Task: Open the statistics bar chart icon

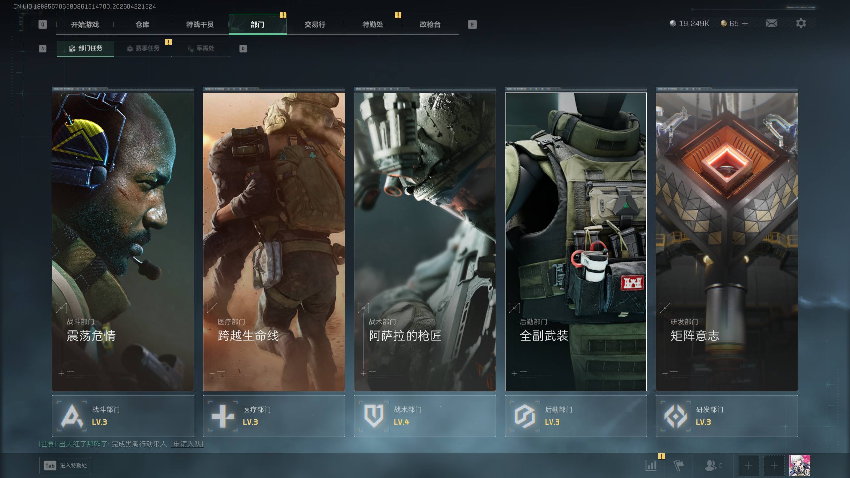Action: pyautogui.click(x=651, y=465)
